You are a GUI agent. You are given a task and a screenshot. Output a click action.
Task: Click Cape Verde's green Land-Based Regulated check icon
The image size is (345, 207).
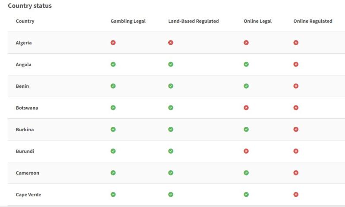coord(171,195)
